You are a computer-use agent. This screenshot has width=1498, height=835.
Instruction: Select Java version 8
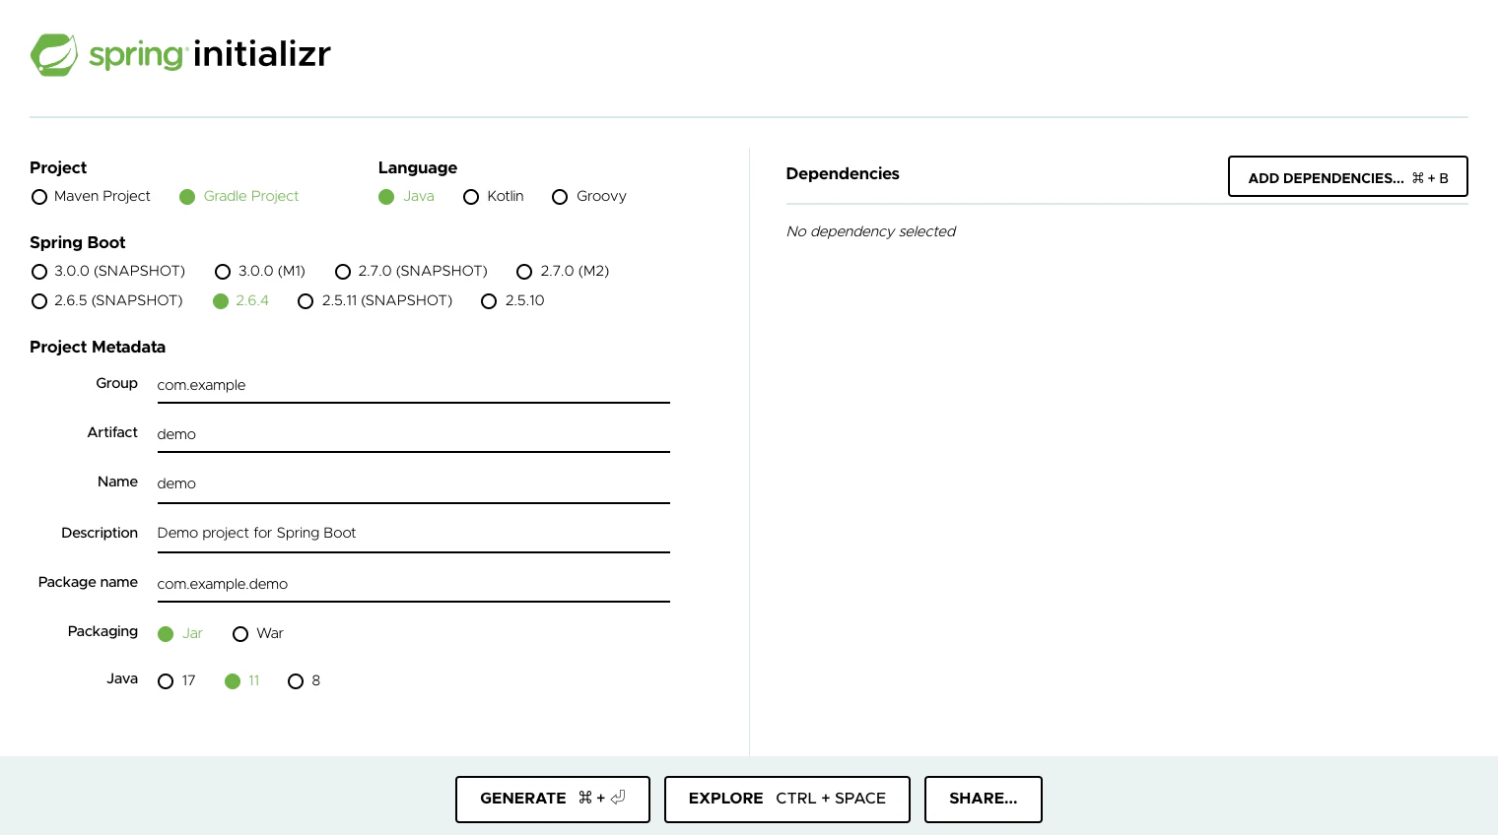pyautogui.click(x=304, y=680)
